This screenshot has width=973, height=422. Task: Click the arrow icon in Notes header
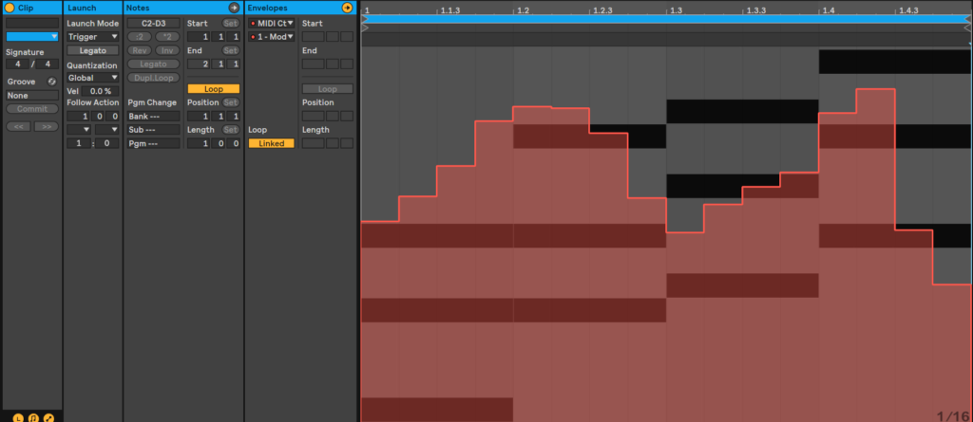(234, 8)
